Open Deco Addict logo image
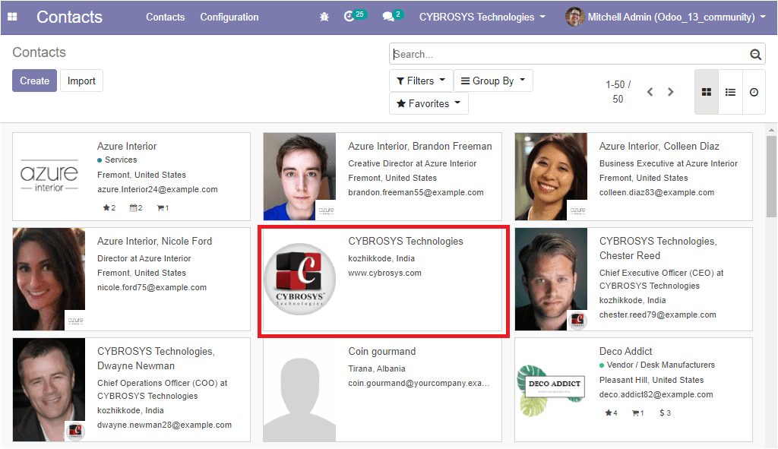The width and height of the screenshot is (778, 449). coord(551,390)
